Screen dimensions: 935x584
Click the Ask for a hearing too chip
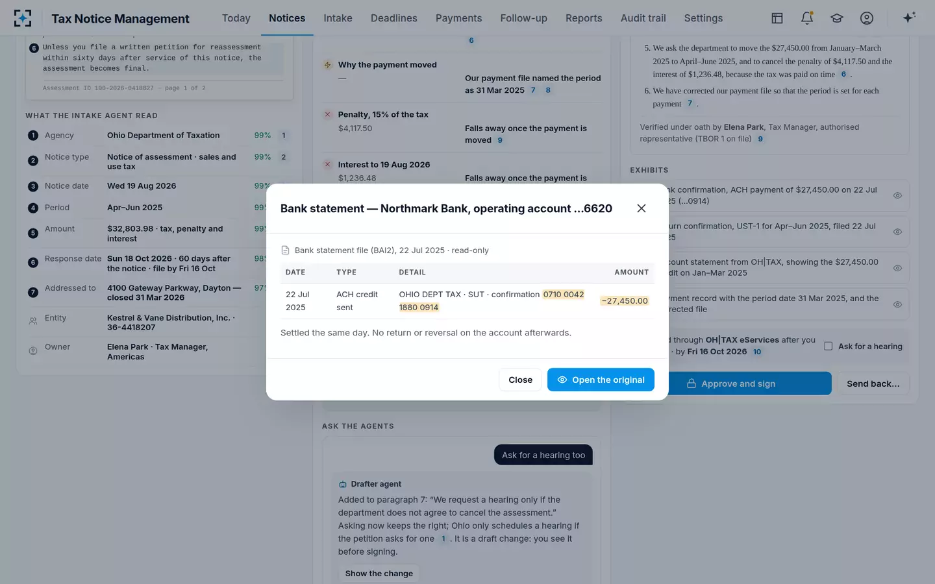(x=543, y=455)
